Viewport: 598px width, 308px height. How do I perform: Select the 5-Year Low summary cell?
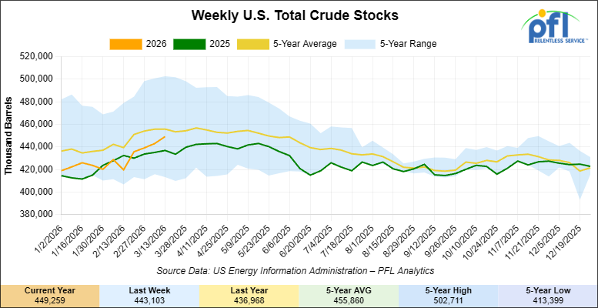(x=547, y=293)
